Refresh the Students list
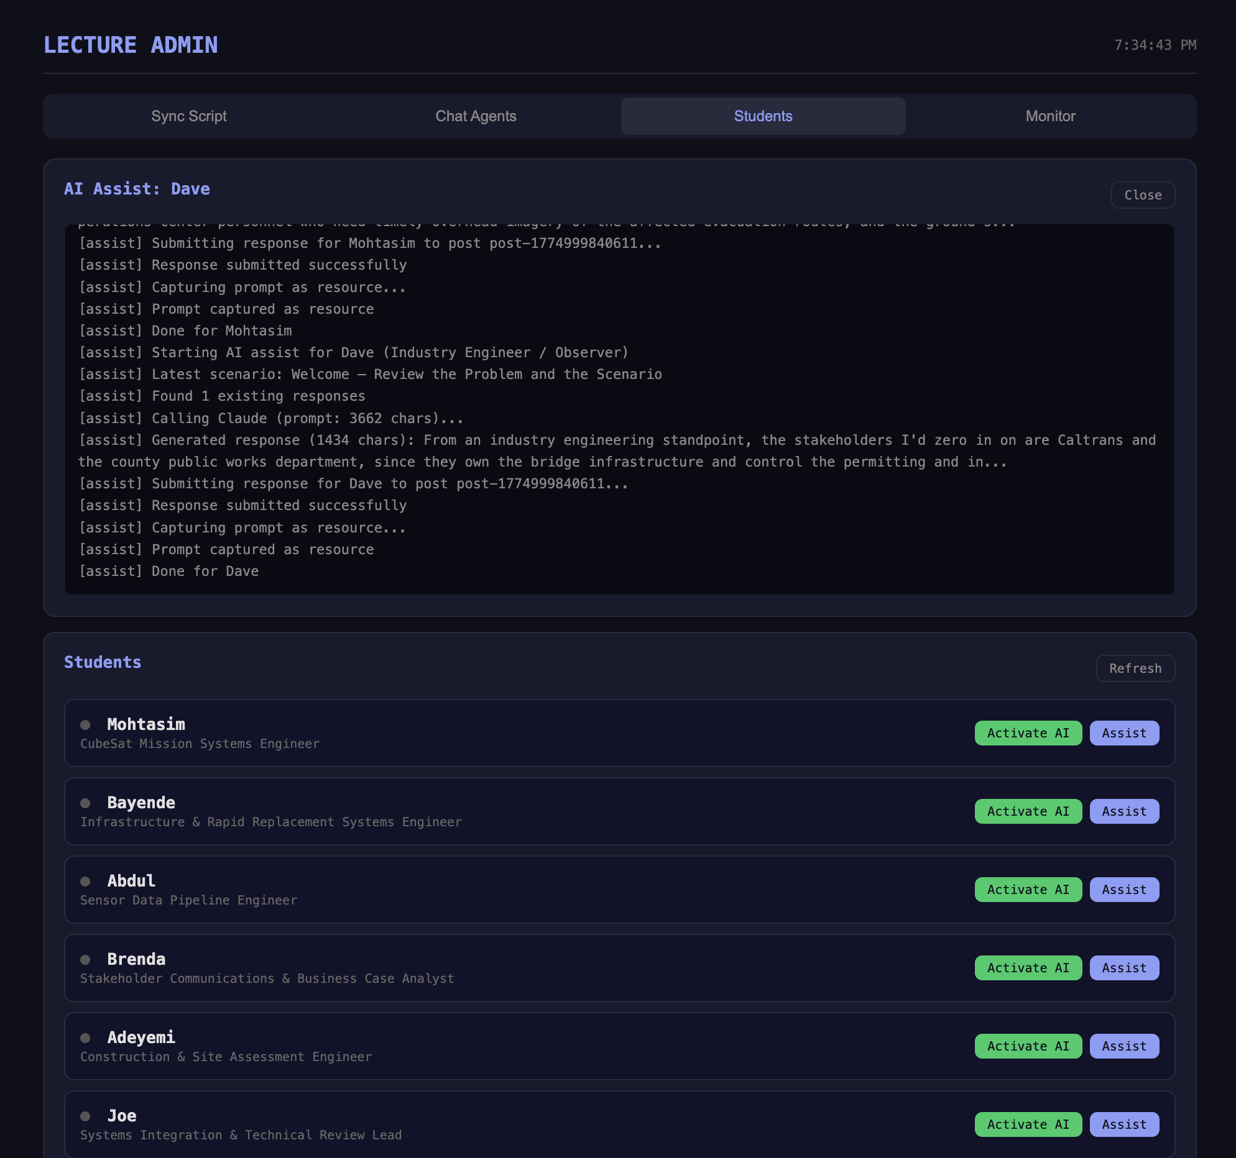 click(1135, 668)
